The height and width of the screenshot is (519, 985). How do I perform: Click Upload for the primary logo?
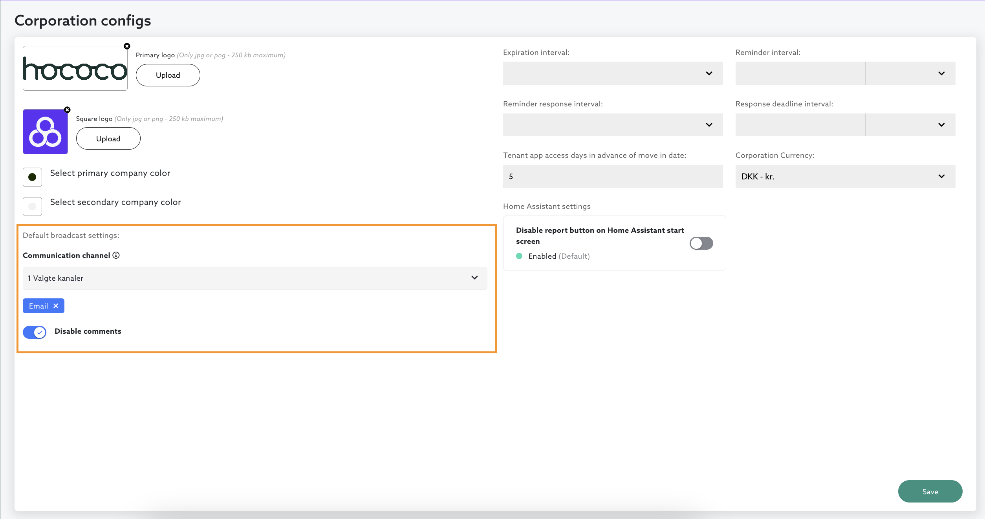168,75
